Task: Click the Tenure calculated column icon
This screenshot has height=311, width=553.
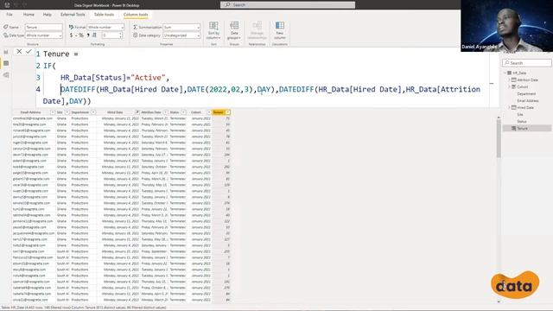Action: tap(514, 129)
